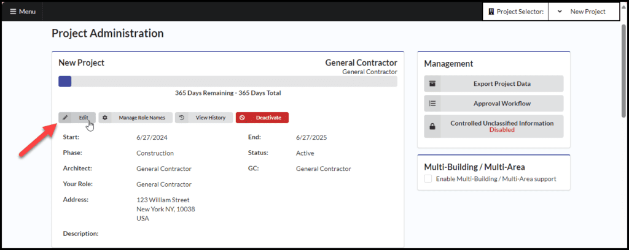Click the project days progress bar
This screenshot has width=629, height=250.
coord(228,81)
